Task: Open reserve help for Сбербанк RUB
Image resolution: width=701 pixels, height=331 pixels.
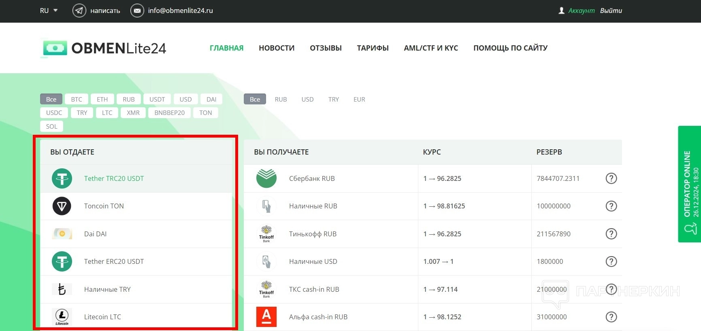Action: click(611, 178)
